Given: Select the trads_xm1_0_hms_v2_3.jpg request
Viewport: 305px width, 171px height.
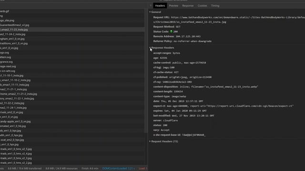Looking at the screenshot, I should tap(72, 158).
